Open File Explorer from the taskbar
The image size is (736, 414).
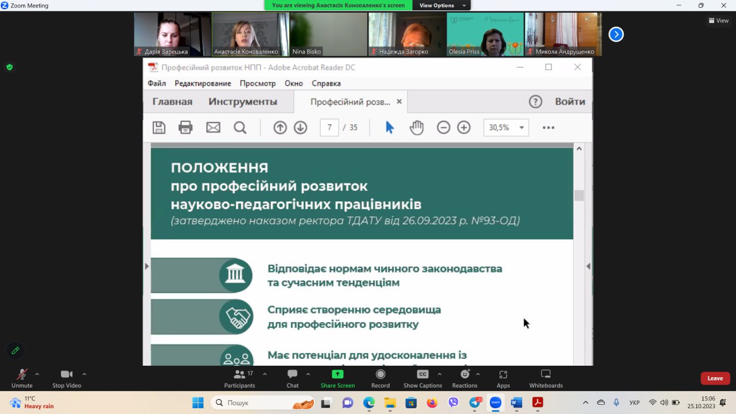390,402
